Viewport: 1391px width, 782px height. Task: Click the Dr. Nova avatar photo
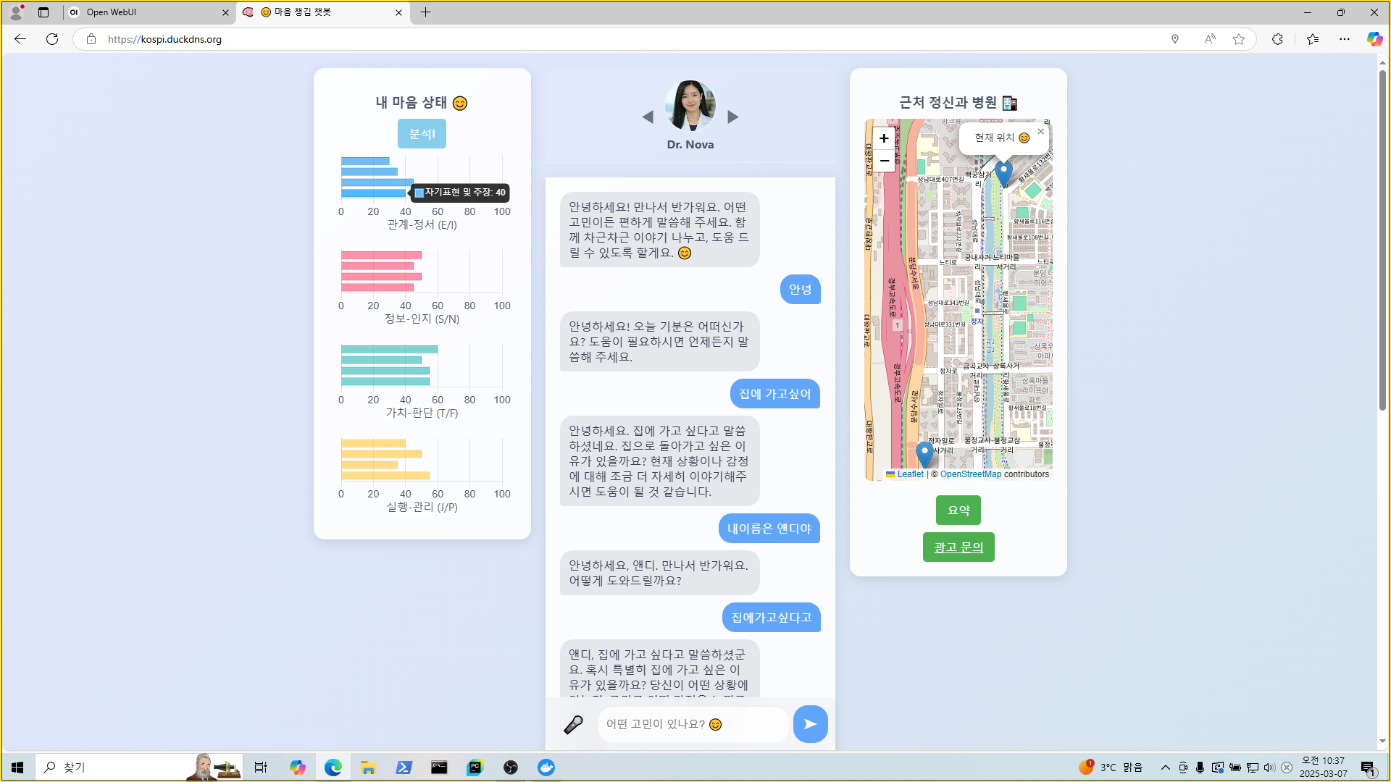(690, 106)
